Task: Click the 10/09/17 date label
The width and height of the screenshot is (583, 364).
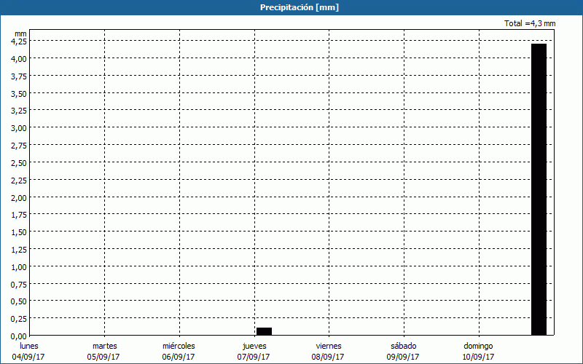Action: (x=478, y=357)
